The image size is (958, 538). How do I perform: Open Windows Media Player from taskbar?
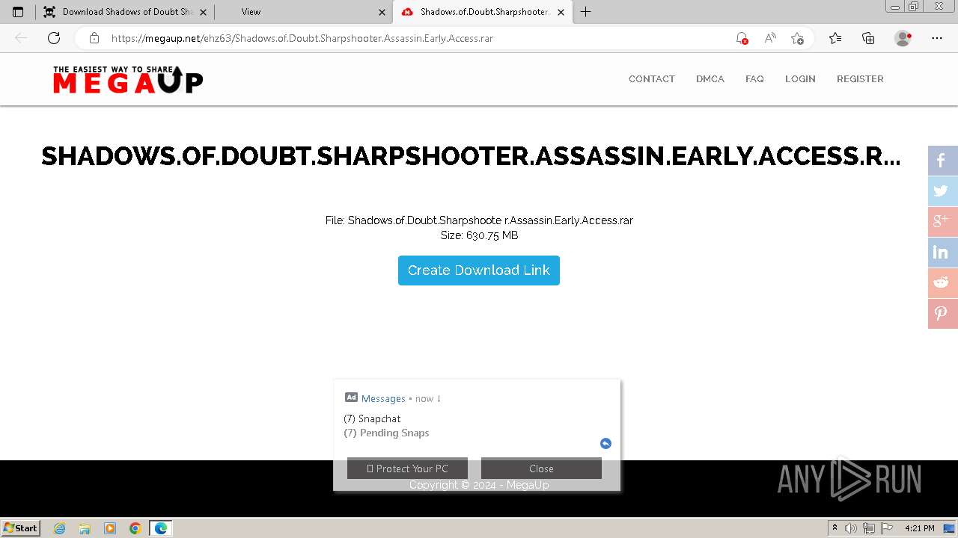(x=110, y=528)
